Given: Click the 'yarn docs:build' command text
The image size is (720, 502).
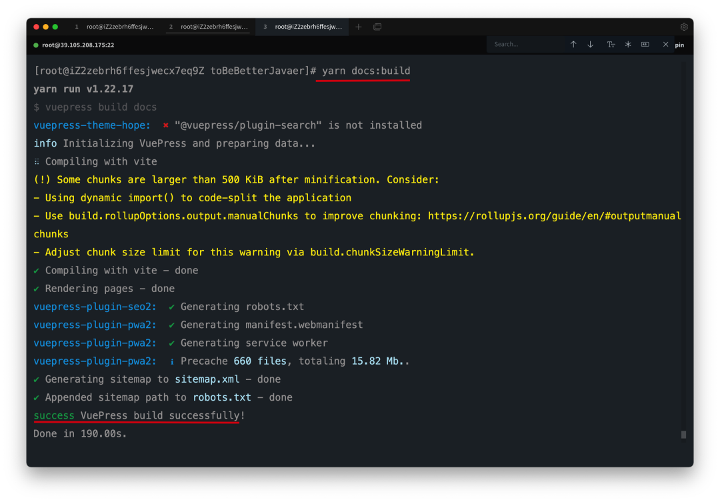Looking at the screenshot, I should [366, 71].
